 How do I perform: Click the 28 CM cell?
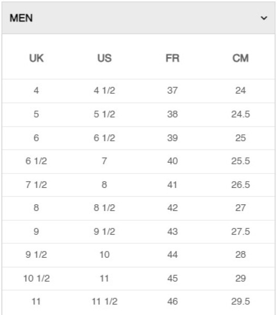pyautogui.click(x=240, y=255)
